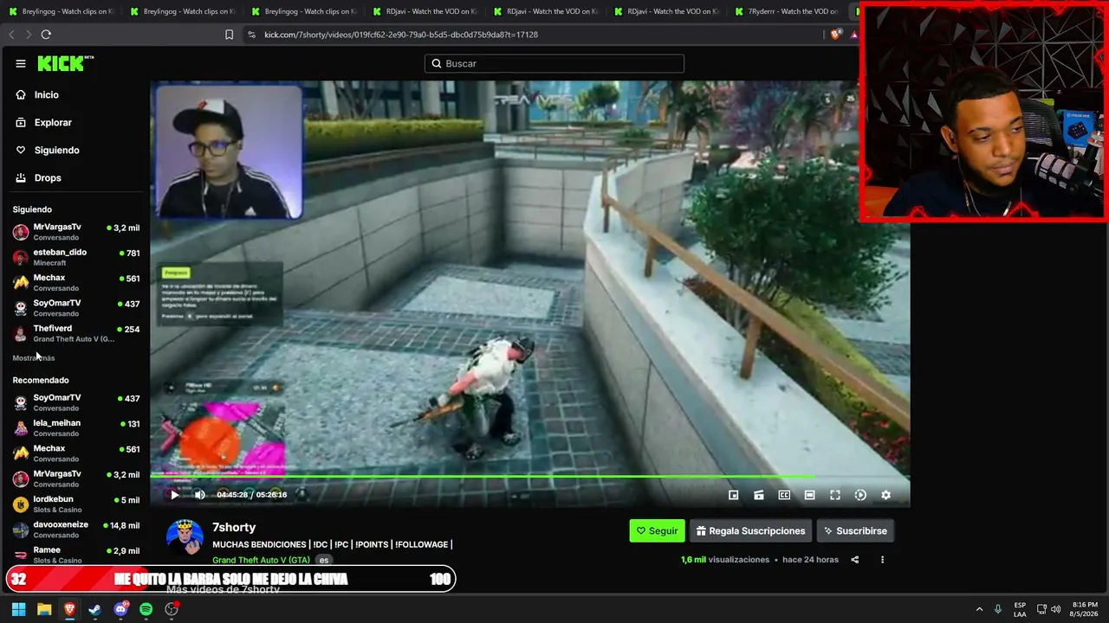Expand Mostrar más in Siguiendo list
The width and height of the screenshot is (1109, 623).
[33, 357]
